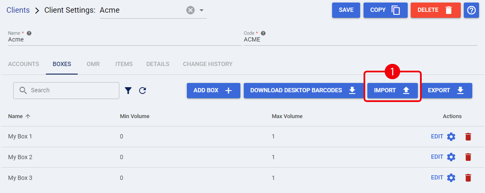Clear the Acme client selection
This screenshot has height=193, width=485.
[x=190, y=10]
